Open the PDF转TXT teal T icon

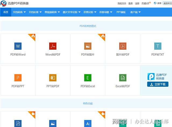tap(158, 46)
